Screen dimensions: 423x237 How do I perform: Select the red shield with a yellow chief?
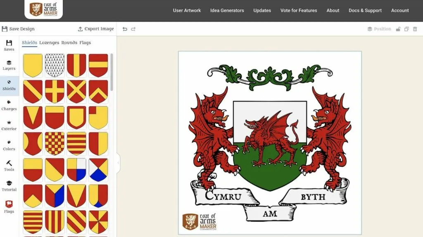55,118
